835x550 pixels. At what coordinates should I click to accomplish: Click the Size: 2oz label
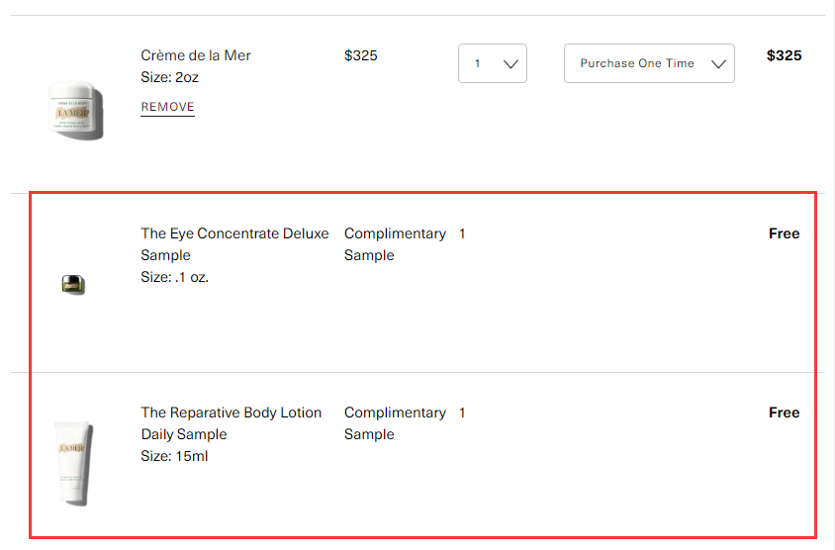click(x=168, y=77)
